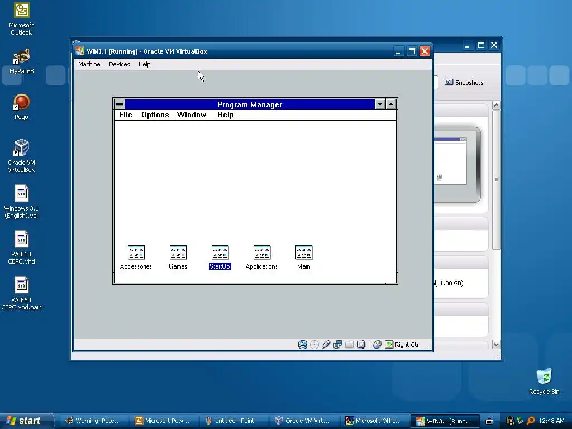The width and height of the screenshot is (572, 429).
Task: Select the WCE60 CEPC.vhd file icon
Action: pyautogui.click(x=21, y=239)
